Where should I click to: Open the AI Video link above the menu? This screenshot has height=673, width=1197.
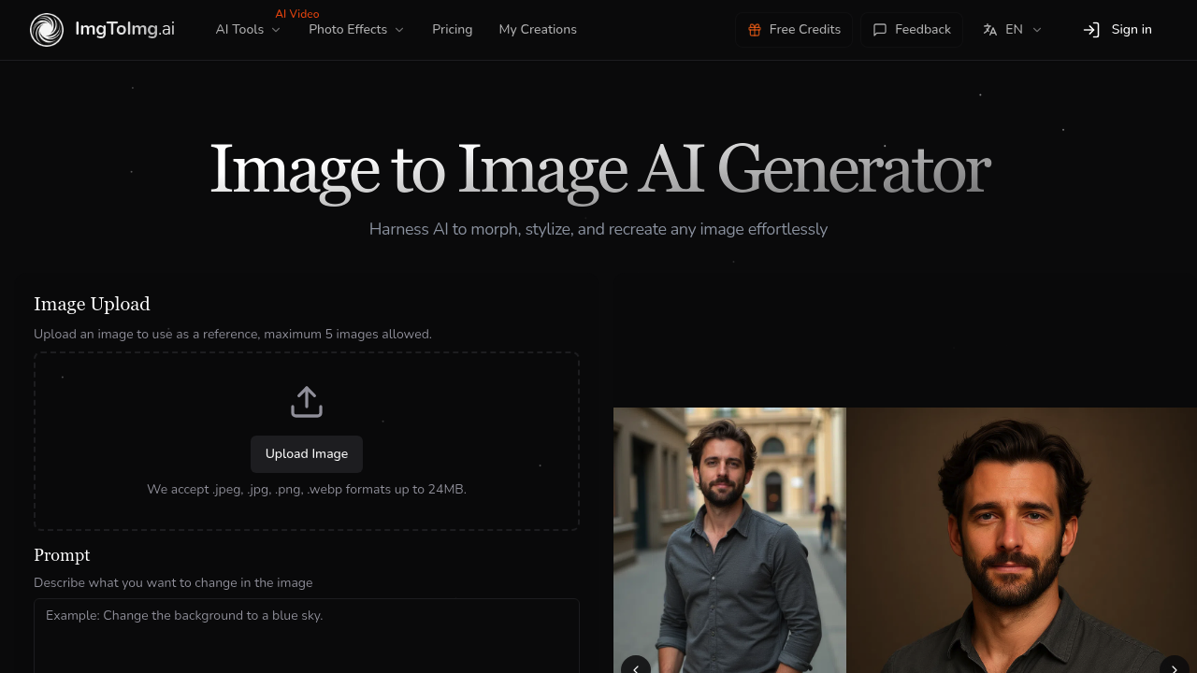[x=296, y=13]
